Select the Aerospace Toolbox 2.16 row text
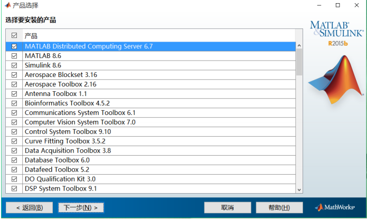Image resolution: width=367 pixels, height=220 pixels. pyautogui.click(x=61, y=84)
